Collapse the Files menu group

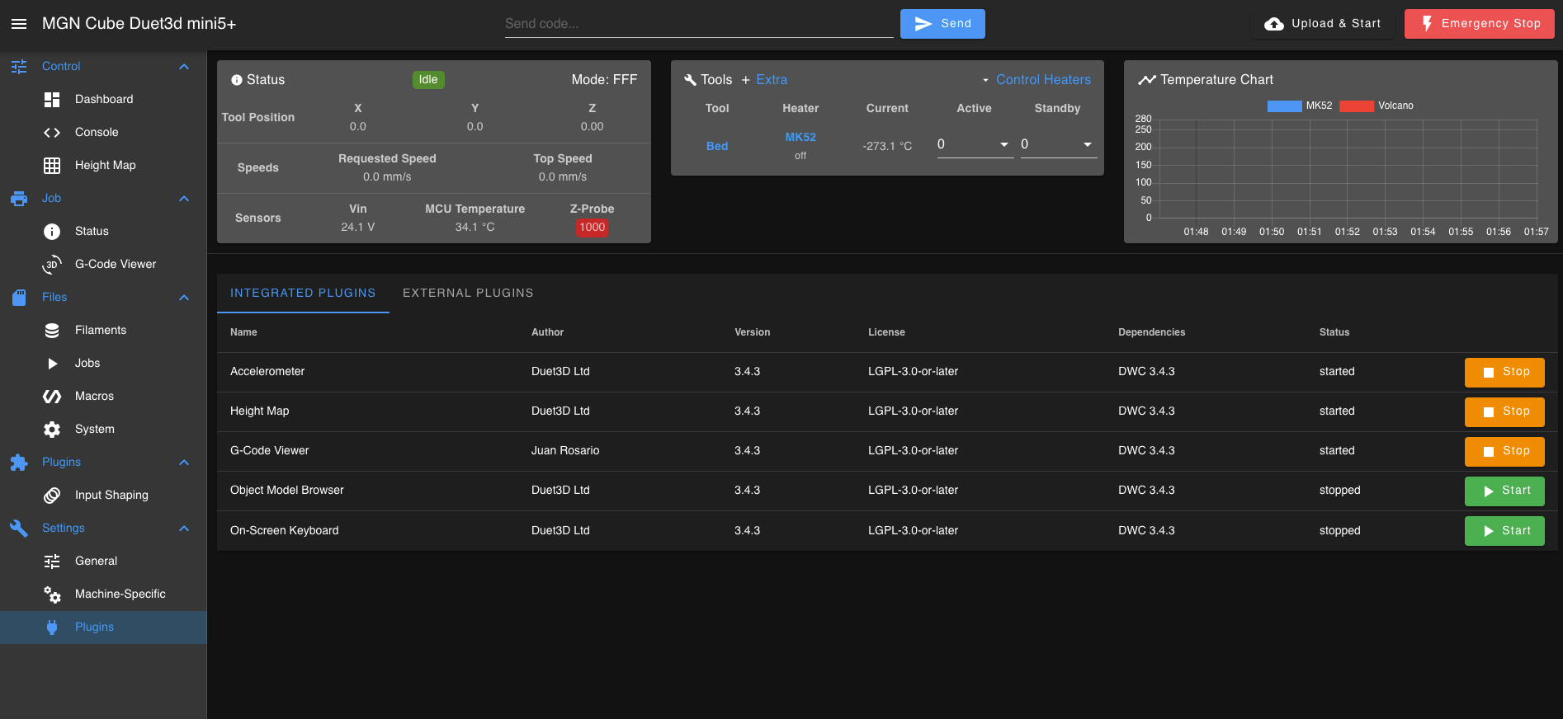[184, 298]
